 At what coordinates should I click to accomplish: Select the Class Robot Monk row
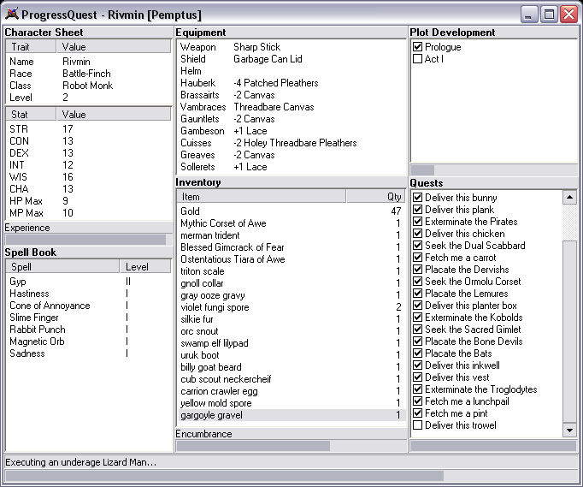coord(89,86)
